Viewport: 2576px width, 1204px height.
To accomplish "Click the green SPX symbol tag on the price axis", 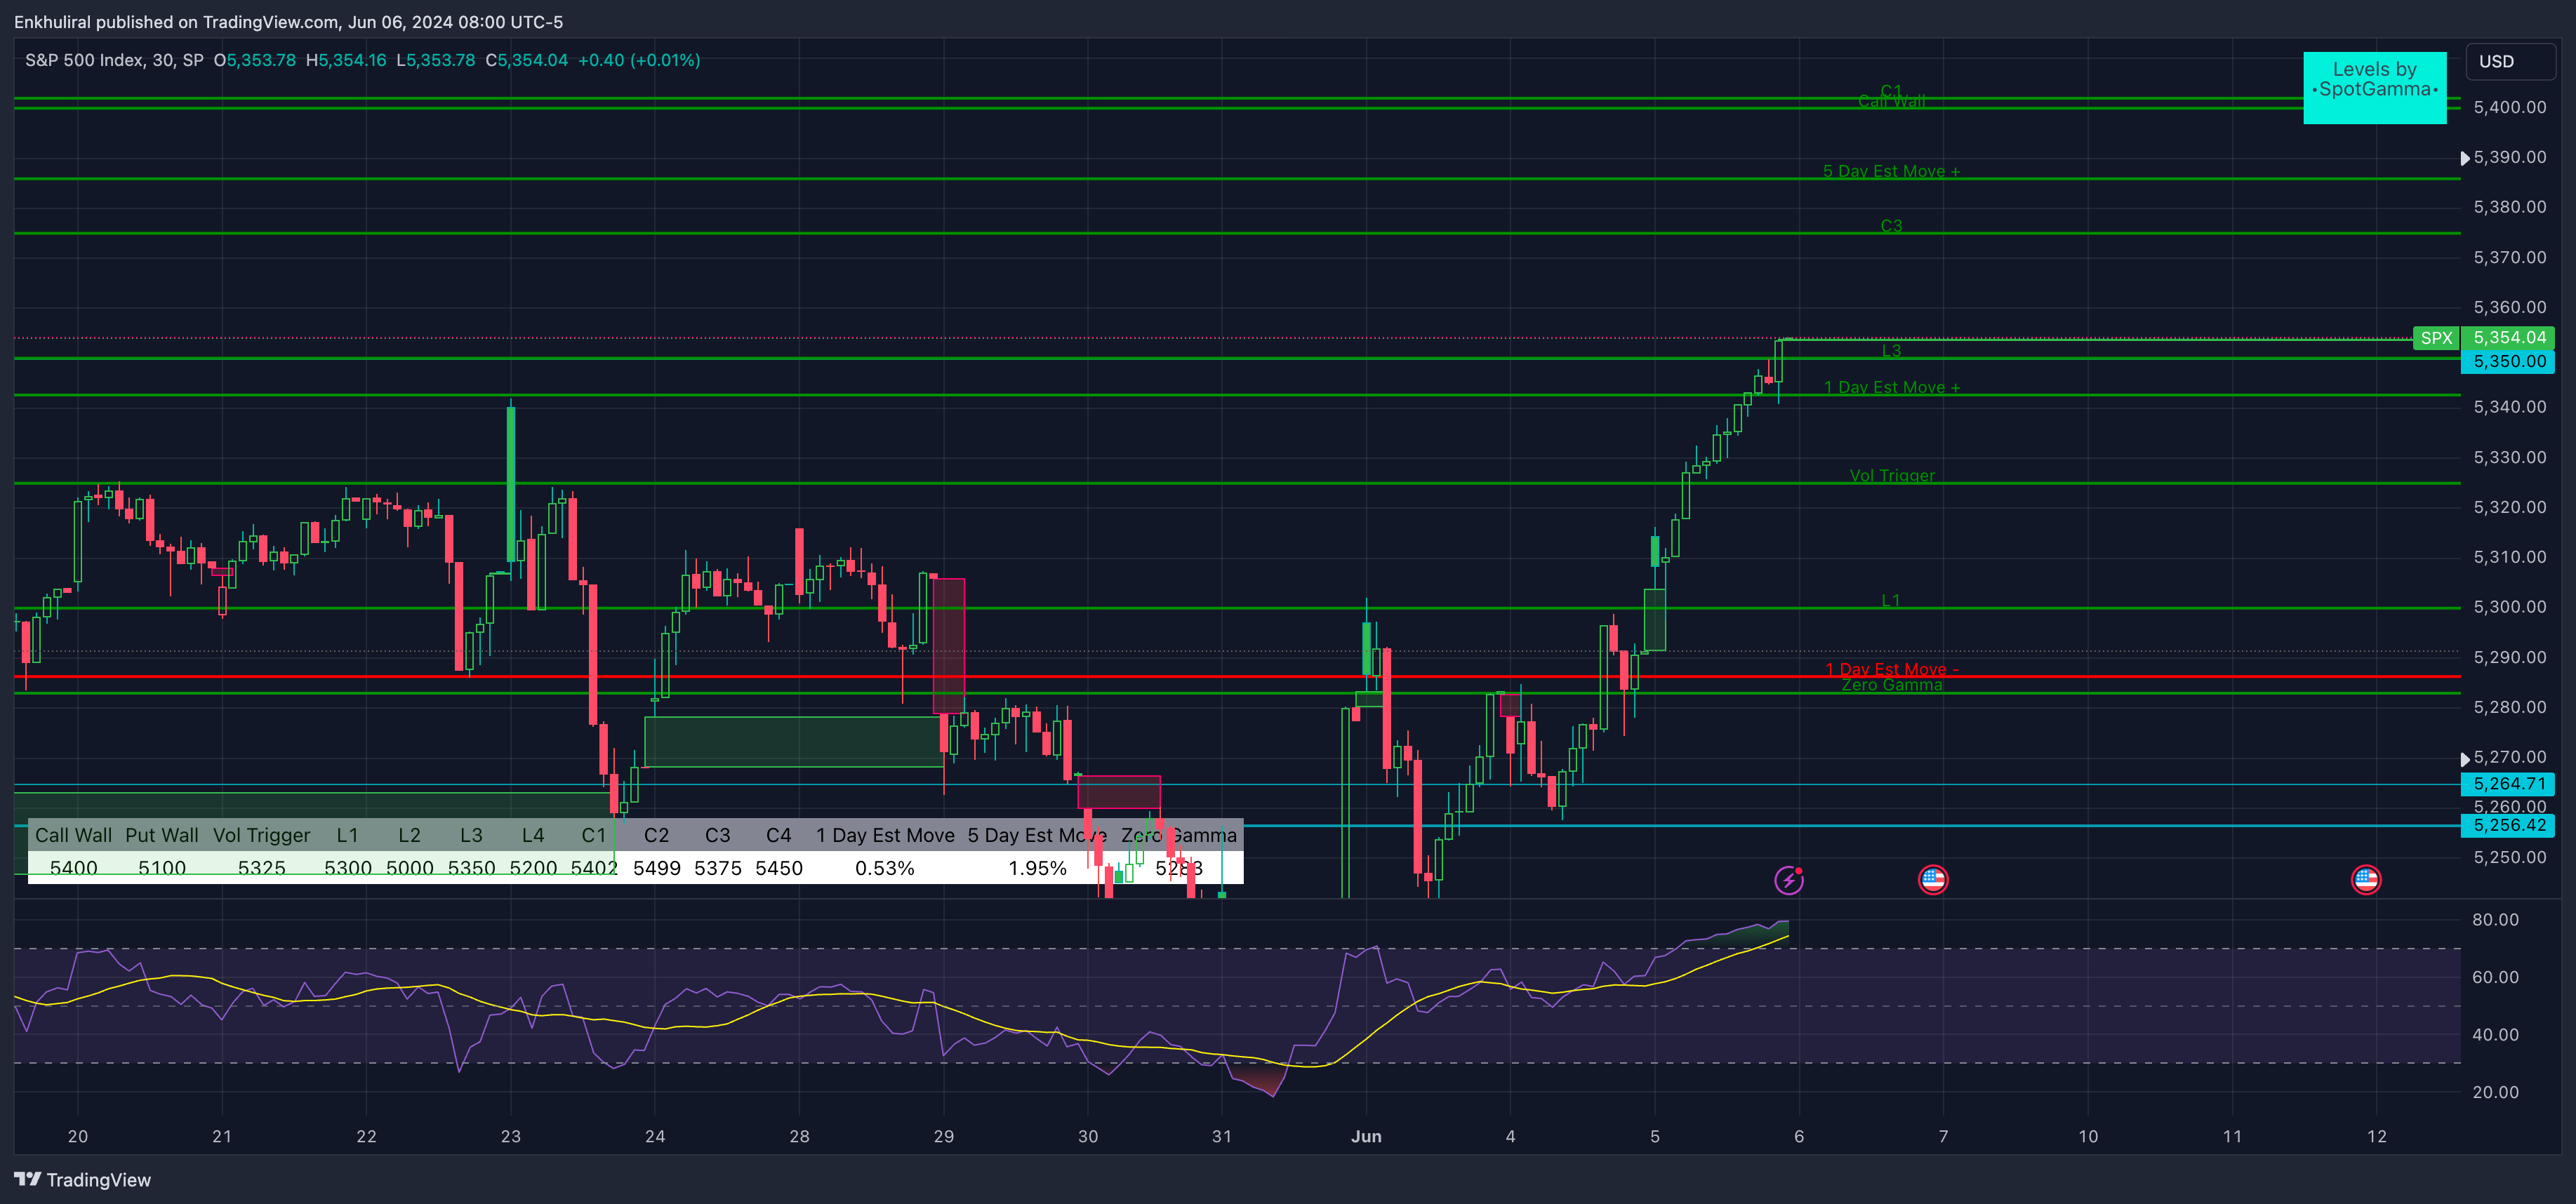I will [x=2436, y=338].
